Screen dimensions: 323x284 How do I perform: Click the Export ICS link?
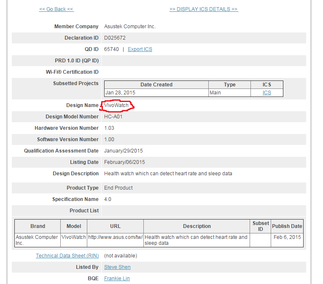pyautogui.click(x=140, y=49)
